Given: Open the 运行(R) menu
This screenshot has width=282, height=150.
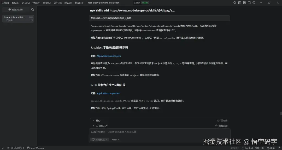Looking at the screenshot, I should [x=58, y=3].
